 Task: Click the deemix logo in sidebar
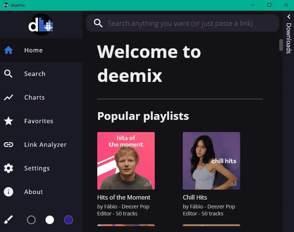coord(41,25)
